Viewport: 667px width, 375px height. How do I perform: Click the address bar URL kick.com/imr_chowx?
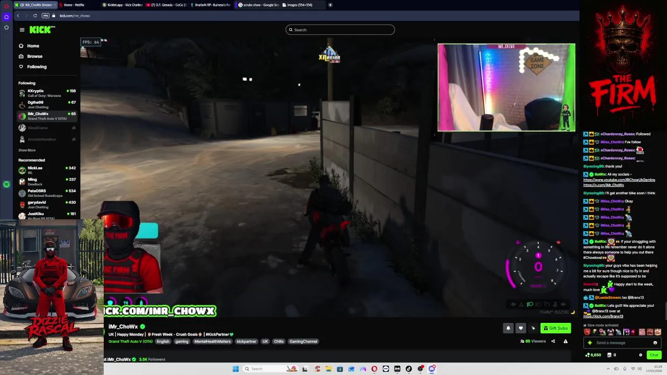click(x=75, y=16)
